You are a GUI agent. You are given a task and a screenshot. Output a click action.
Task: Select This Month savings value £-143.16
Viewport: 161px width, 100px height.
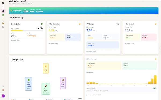click(x=39, y=11)
